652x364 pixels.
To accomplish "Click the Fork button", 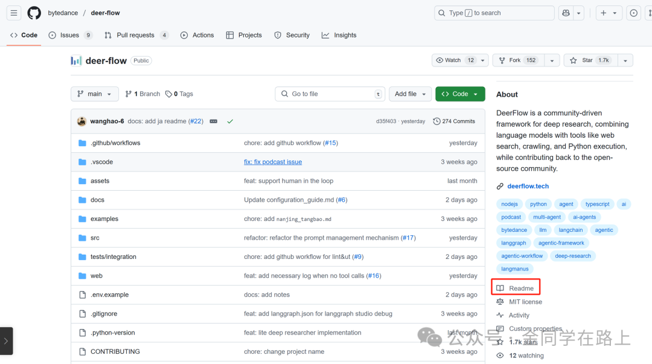I will point(518,60).
